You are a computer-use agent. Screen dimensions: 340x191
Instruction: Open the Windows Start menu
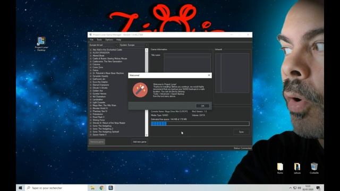pos(20,188)
